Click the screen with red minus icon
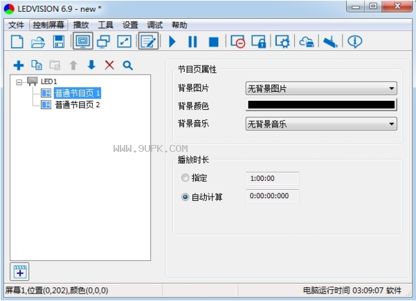 (x=237, y=42)
